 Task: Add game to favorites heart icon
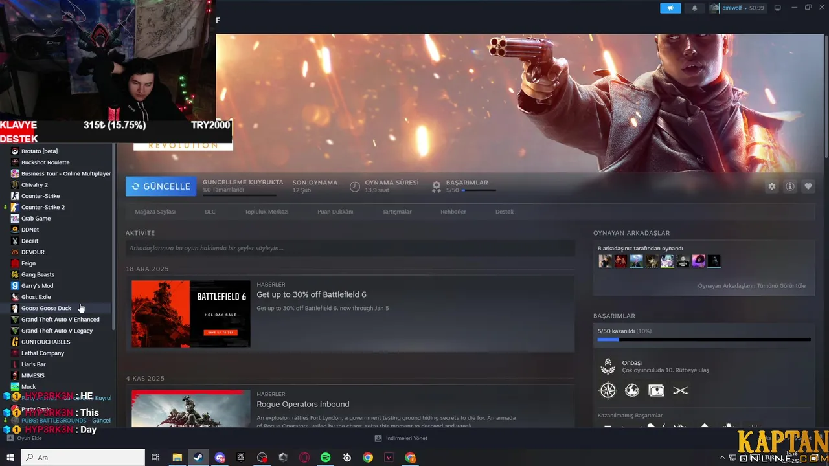[808, 186]
